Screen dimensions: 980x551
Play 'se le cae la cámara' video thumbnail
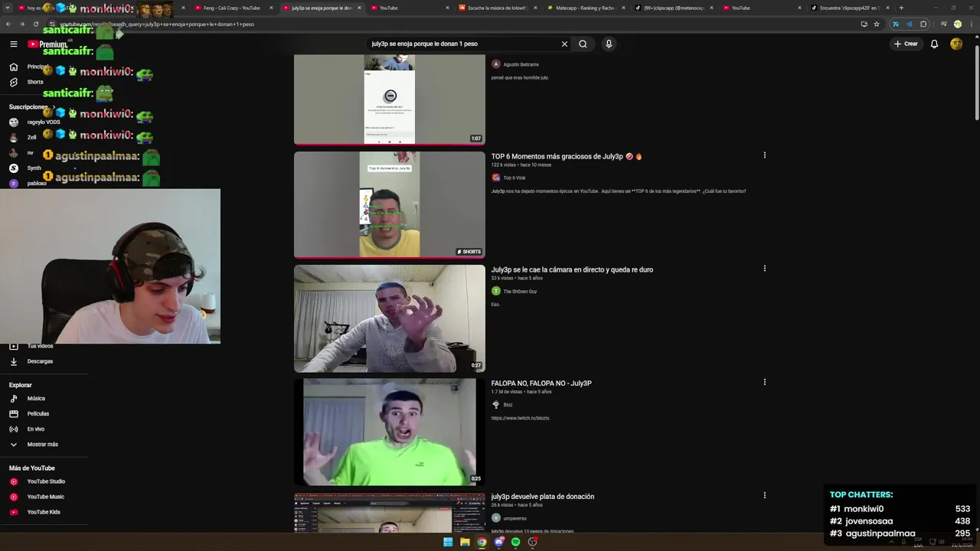(390, 318)
